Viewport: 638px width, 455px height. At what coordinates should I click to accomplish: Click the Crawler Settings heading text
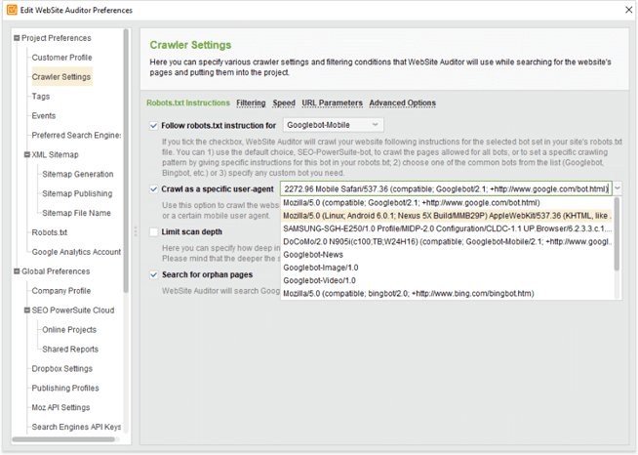(x=190, y=45)
